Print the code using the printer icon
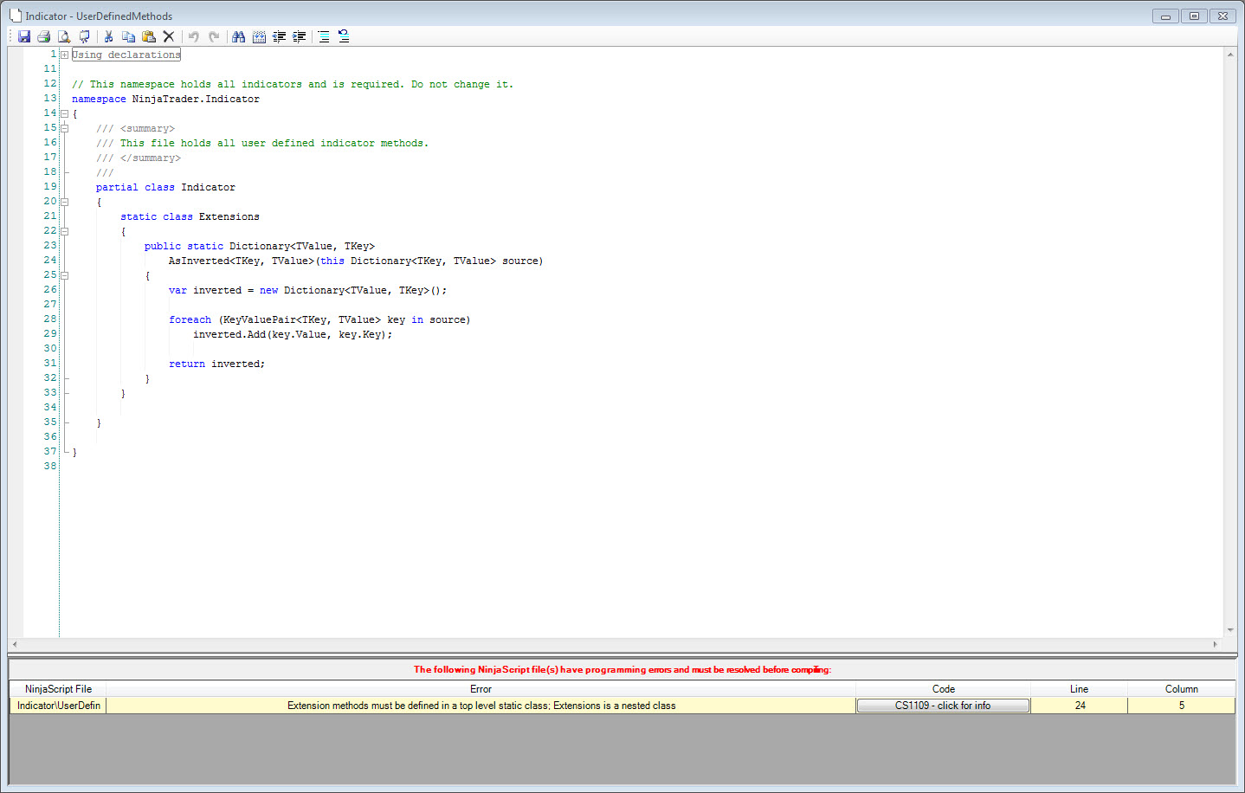 (44, 36)
